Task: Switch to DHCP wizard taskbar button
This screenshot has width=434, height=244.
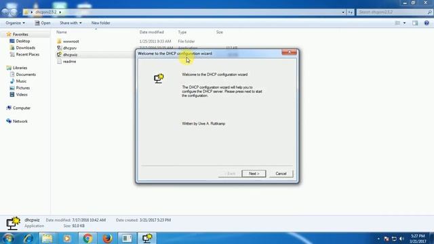Action: pyautogui.click(x=147, y=238)
